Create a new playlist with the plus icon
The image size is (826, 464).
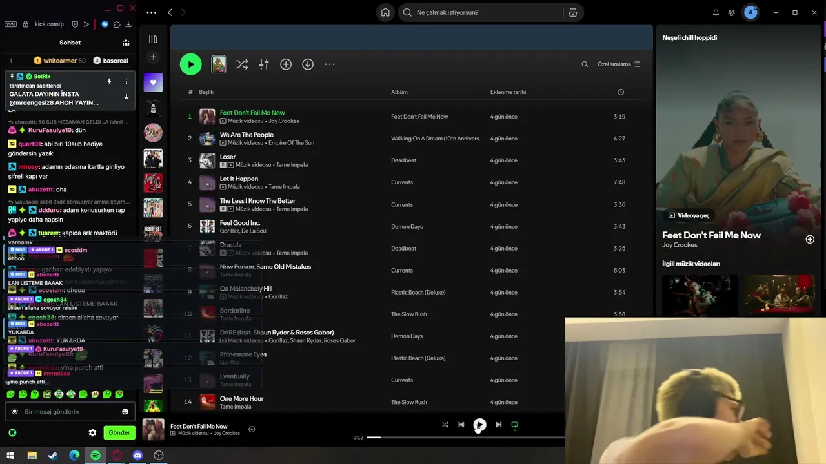[x=153, y=57]
